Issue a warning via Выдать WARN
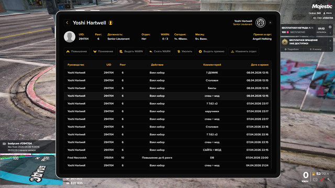 pos(131,51)
